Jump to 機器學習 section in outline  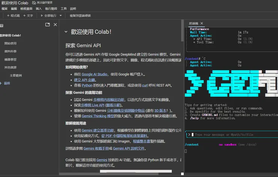tap(11, 60)
